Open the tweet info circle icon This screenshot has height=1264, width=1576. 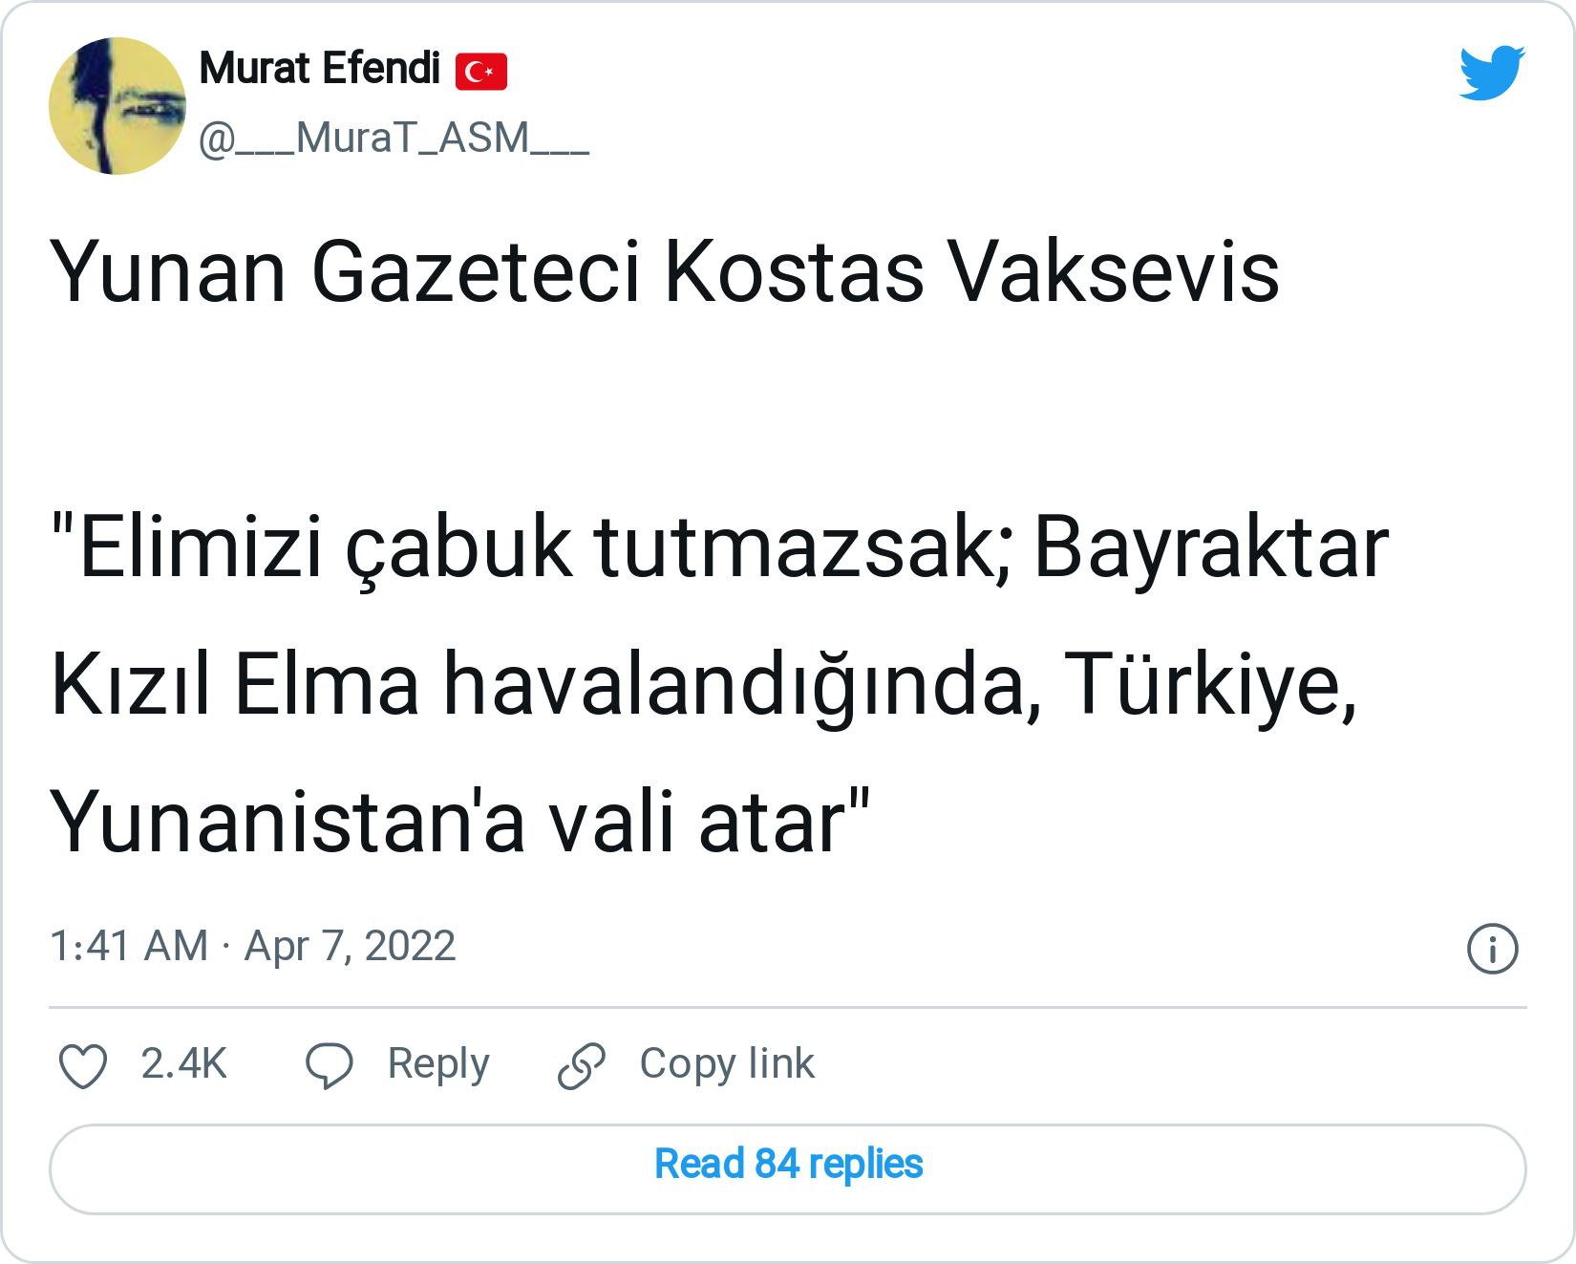[1491, 949]
